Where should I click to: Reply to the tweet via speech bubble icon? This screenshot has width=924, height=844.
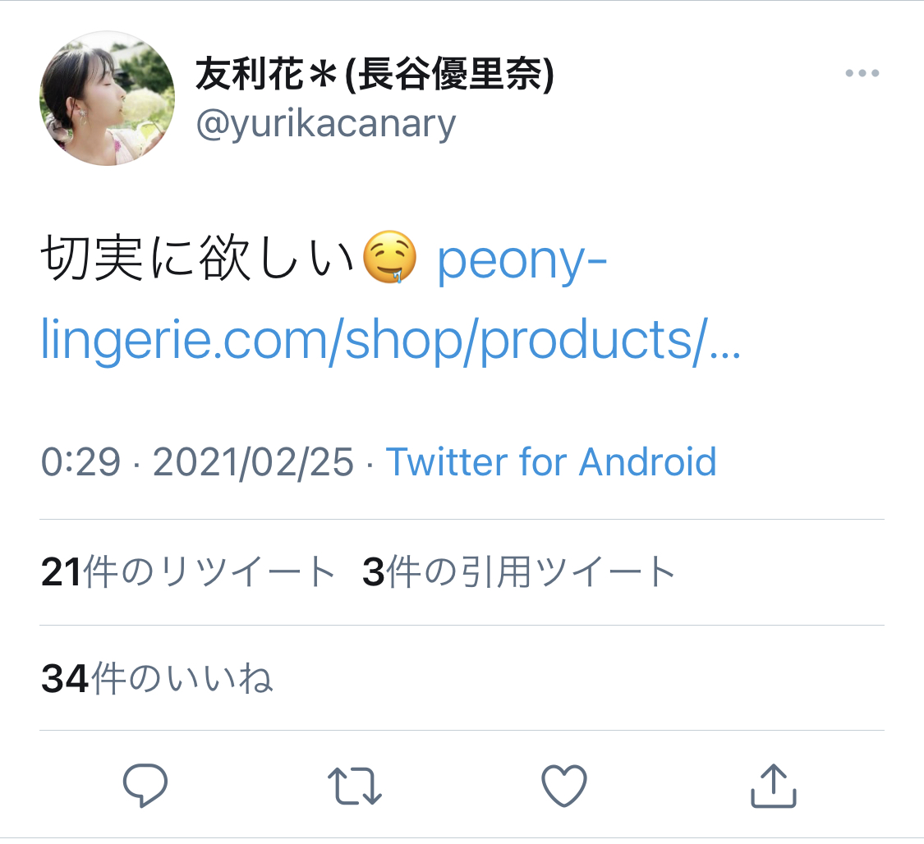(145, 786)
